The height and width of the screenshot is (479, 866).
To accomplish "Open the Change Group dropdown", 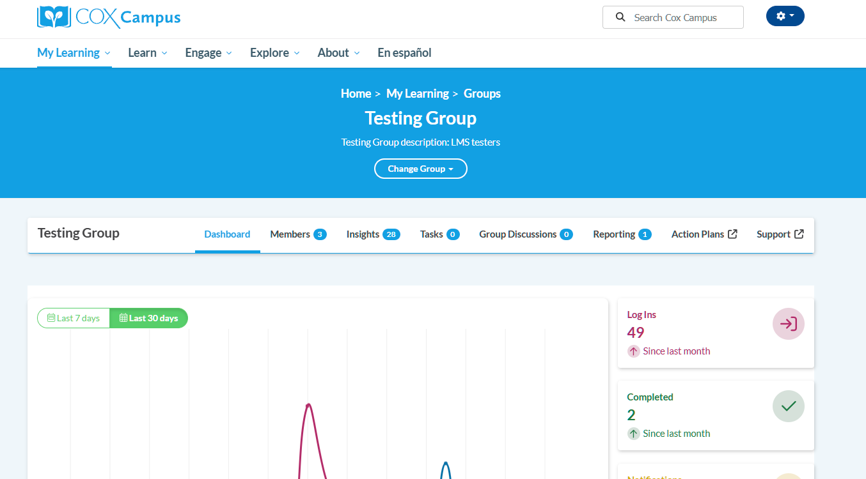I will coord(420,169).
